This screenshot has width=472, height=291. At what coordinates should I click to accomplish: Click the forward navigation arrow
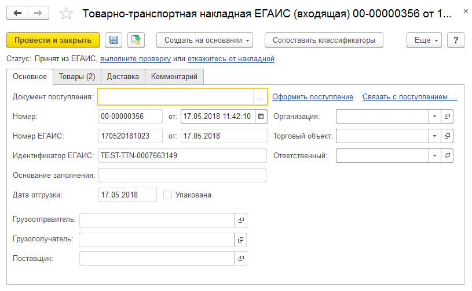click(x=38, y=13)
